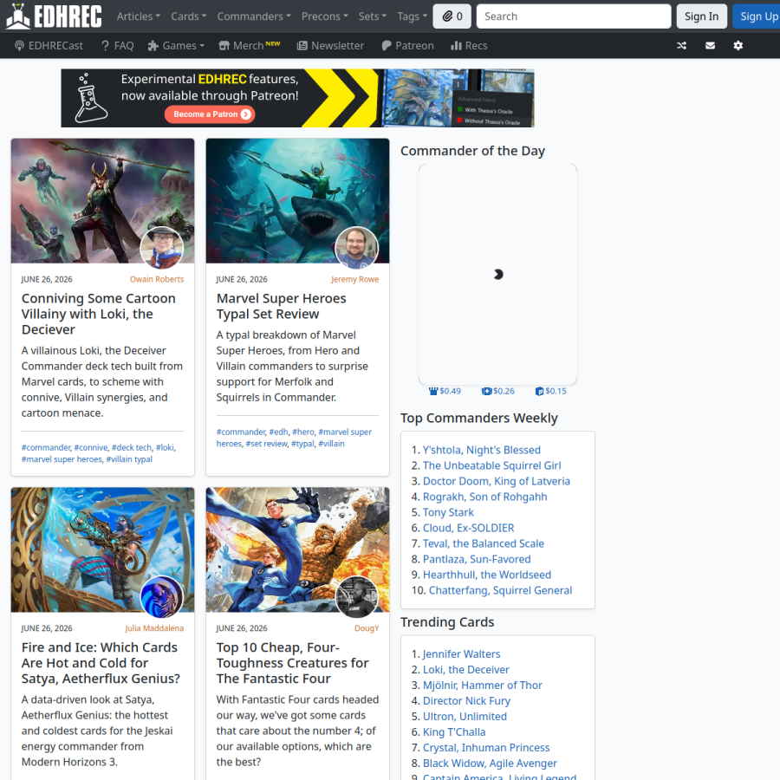
Task: Click the Become a Patron button
Action: pyautogui.click(x=210, y=114)
